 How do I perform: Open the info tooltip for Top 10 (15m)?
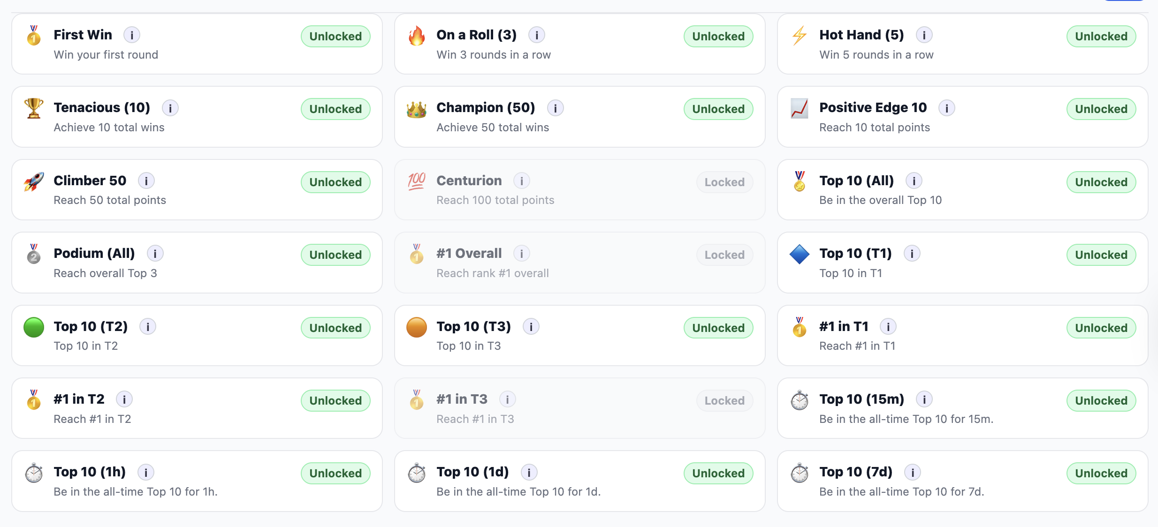pos(924,400)
